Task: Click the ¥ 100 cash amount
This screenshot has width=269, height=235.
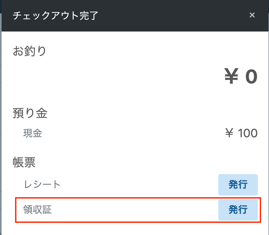Action: pos(241,133)
